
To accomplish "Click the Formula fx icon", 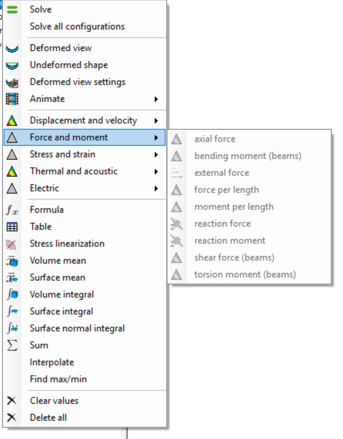I will coord(12,209).
